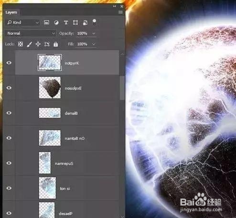This screenshot has height=218, width=236.
Task: Filter for smart objects icon
Action: coord(85,22)
